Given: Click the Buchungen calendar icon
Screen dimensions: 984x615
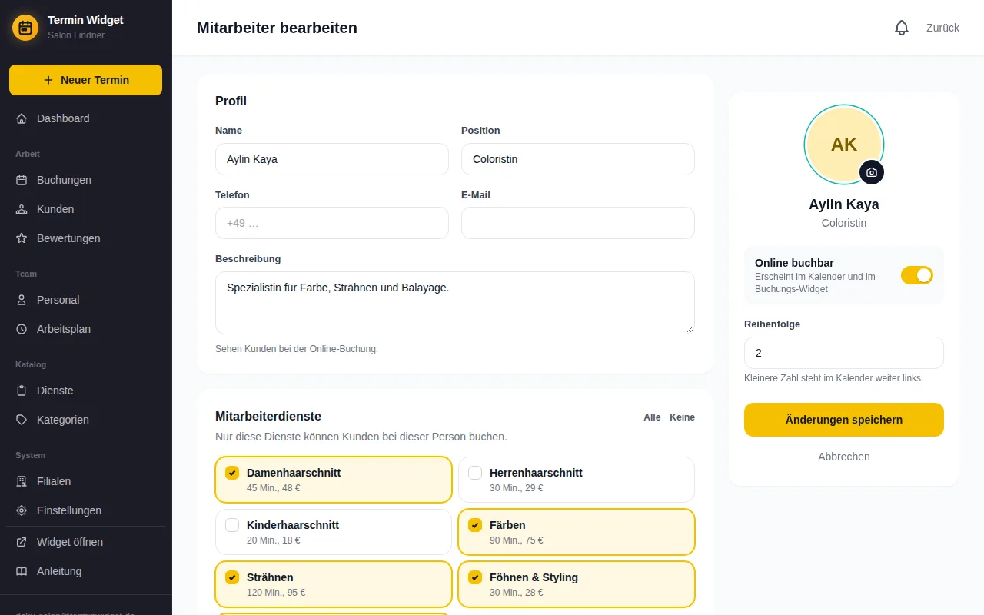Looking at the screenshot, I should pyautogui.click(x=22, y=180).
